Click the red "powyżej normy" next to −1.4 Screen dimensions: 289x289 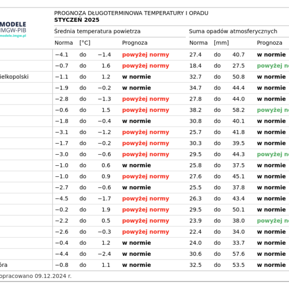pyautogui.click(x=145, y=54)
